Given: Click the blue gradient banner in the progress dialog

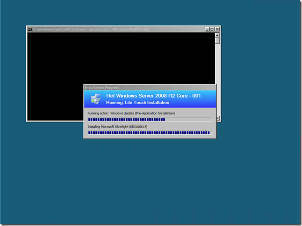Looking at the screenshot, I should tap(197, 99).
